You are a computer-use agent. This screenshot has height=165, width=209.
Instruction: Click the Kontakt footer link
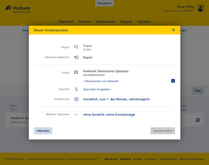[x=138, y=159]
